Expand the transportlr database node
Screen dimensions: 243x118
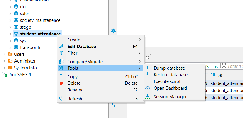click(10, 47)
